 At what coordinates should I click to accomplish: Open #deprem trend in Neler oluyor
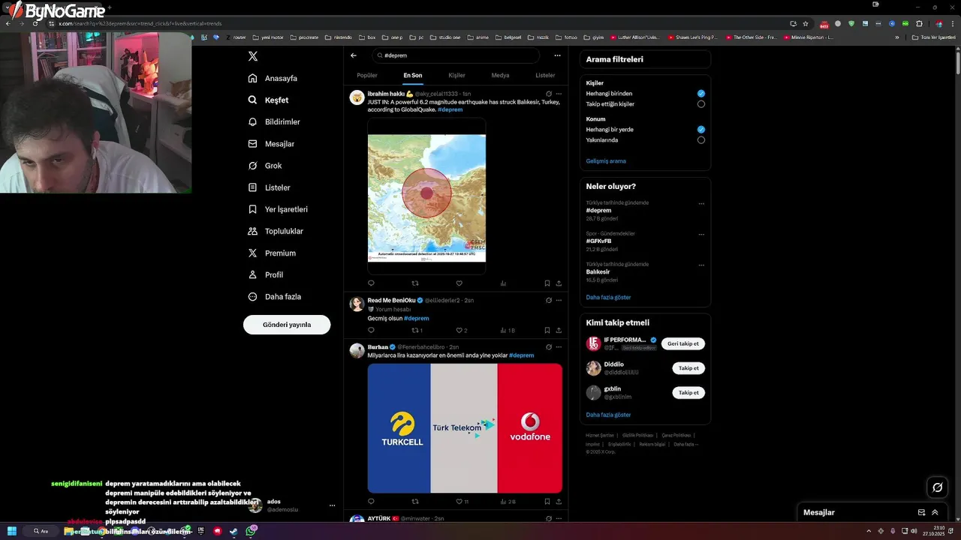pos(598,211)
